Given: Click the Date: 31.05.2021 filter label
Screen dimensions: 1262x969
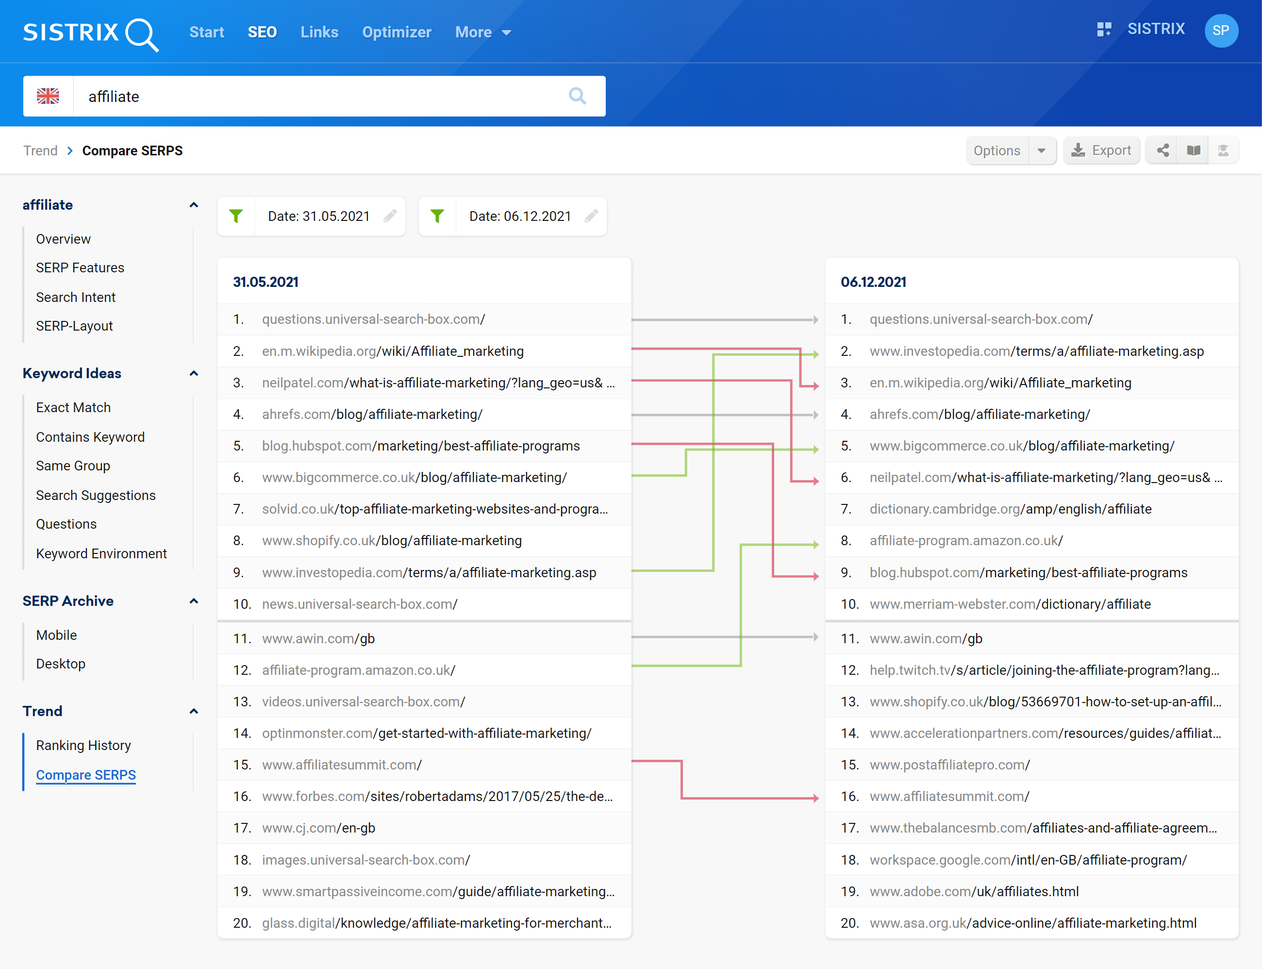Looking at the screenshot, I should coord(319,217).
